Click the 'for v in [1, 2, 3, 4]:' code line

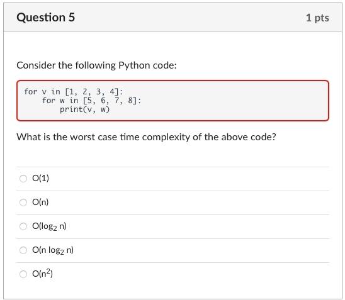pyautogui.click(x=74, y=91)
